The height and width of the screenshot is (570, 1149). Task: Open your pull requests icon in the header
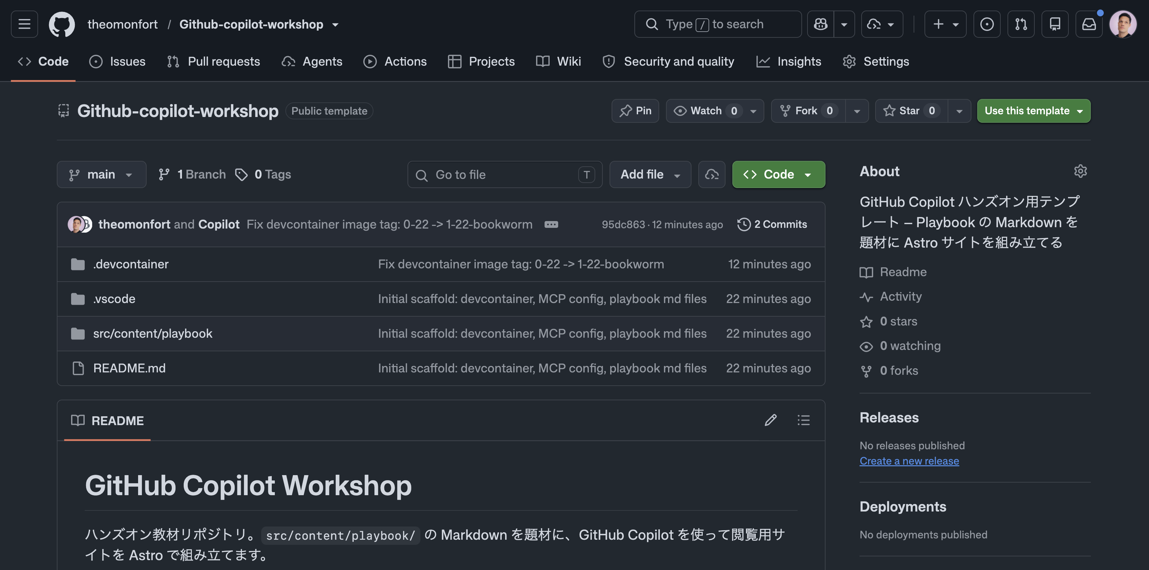(1020, 24)
